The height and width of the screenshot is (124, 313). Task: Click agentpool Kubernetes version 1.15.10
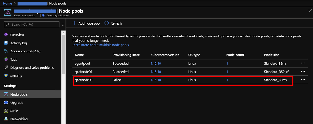click(x=156, y=63)
